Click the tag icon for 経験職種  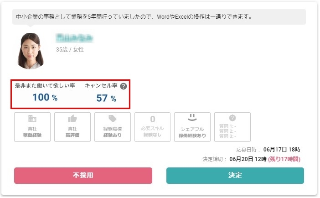pos(113,118)
